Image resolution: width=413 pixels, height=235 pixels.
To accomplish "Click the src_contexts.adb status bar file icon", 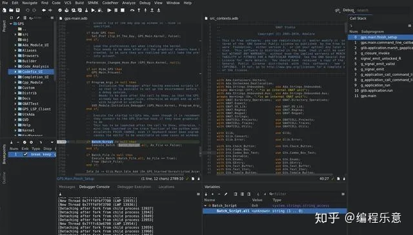I will [x=338, y=179].
